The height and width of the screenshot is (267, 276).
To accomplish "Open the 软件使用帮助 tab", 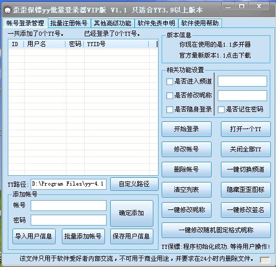I will tap(200, 23).
